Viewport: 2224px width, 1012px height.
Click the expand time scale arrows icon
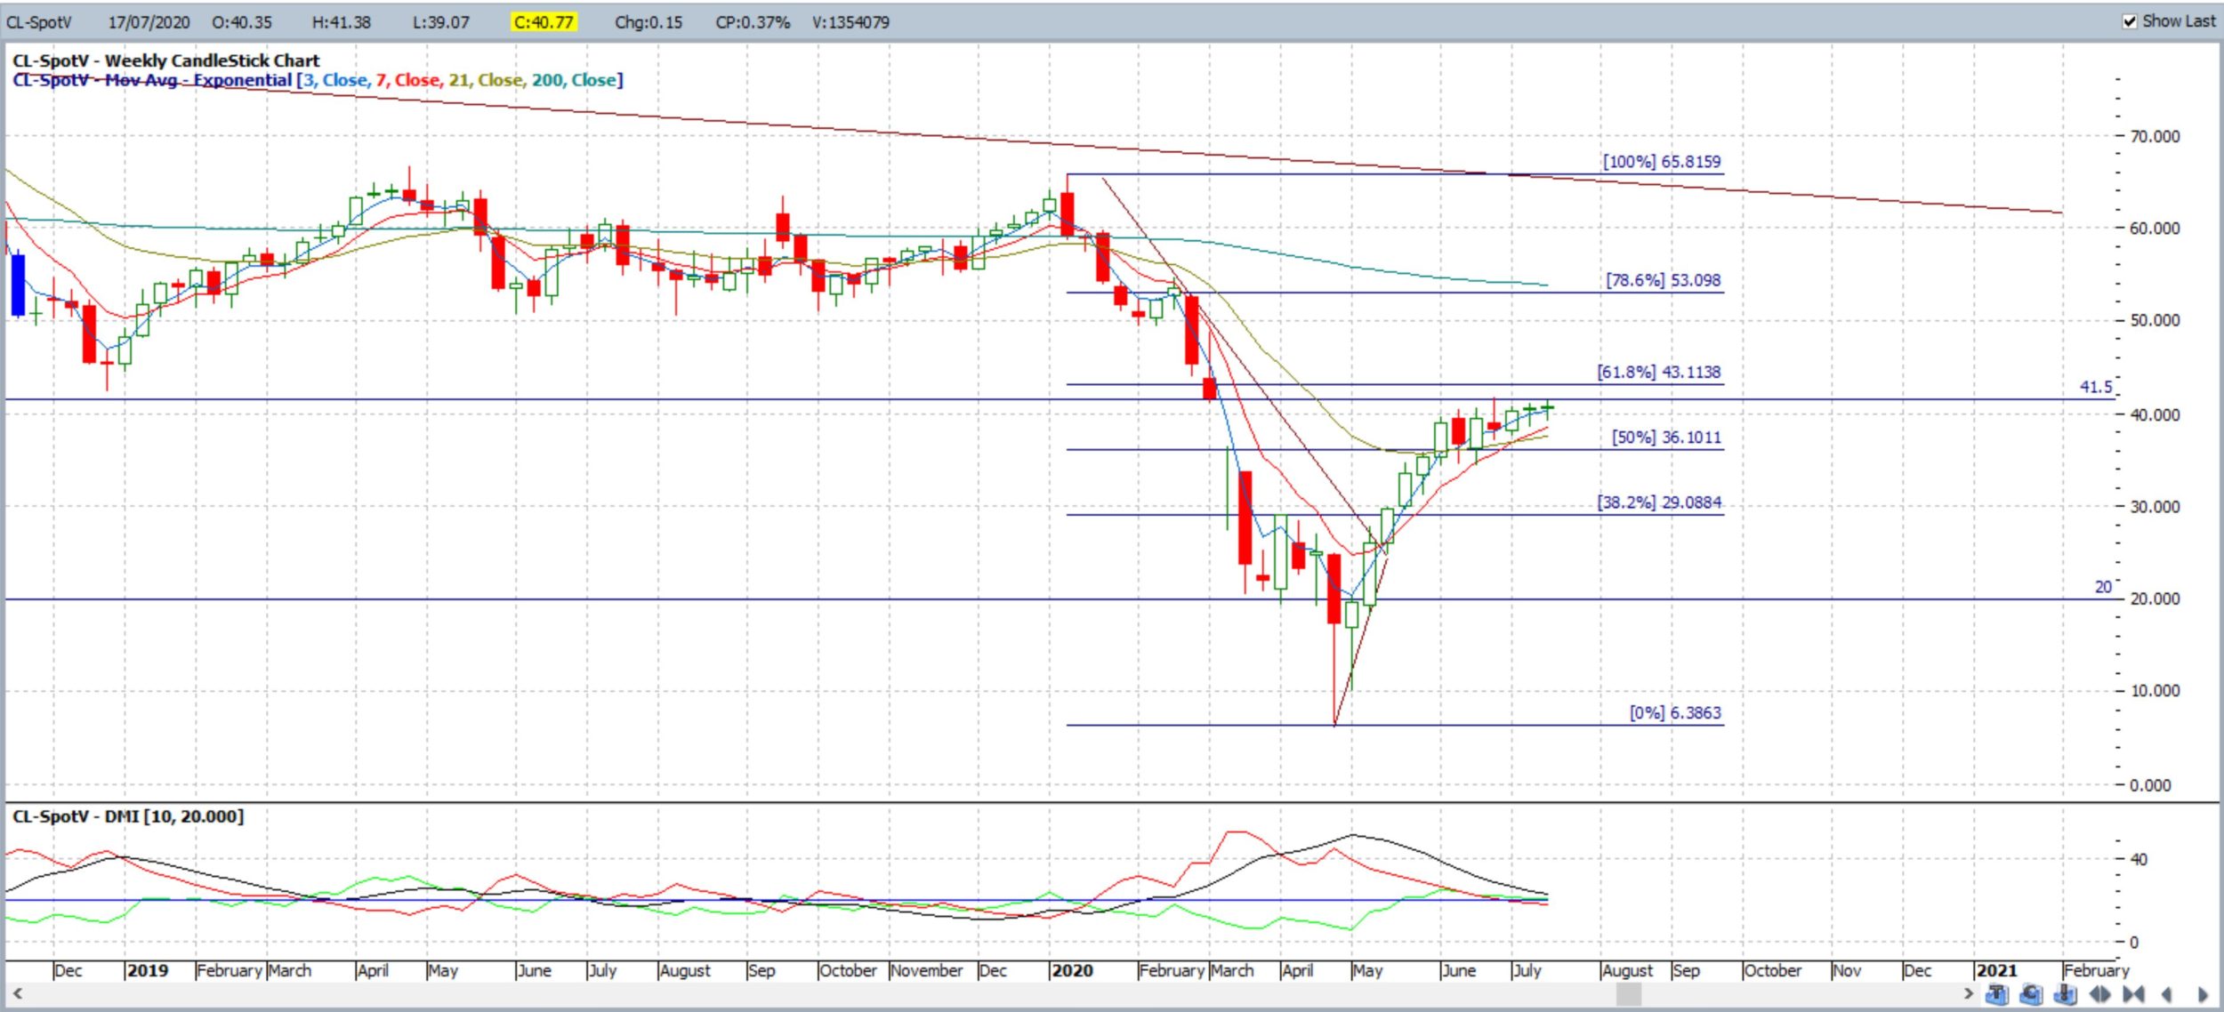(2099, 994)
